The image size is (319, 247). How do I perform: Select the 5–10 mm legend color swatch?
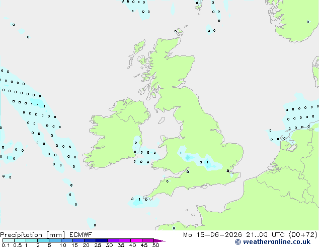[x=55, y=240]
